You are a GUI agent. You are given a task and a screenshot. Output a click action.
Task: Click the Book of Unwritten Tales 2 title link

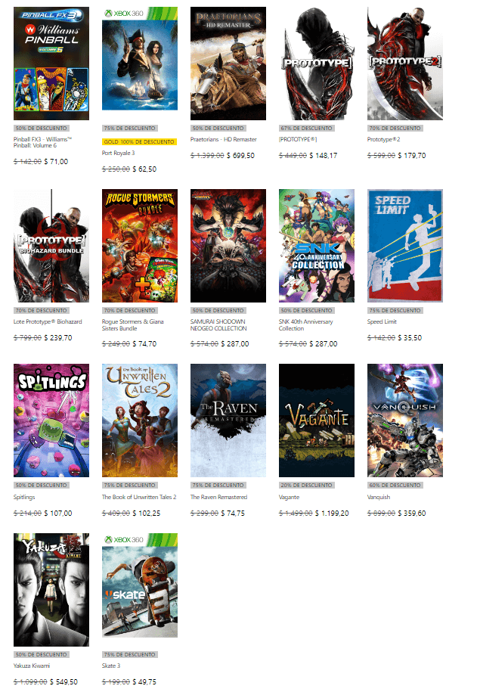click(x=139, y=497)
